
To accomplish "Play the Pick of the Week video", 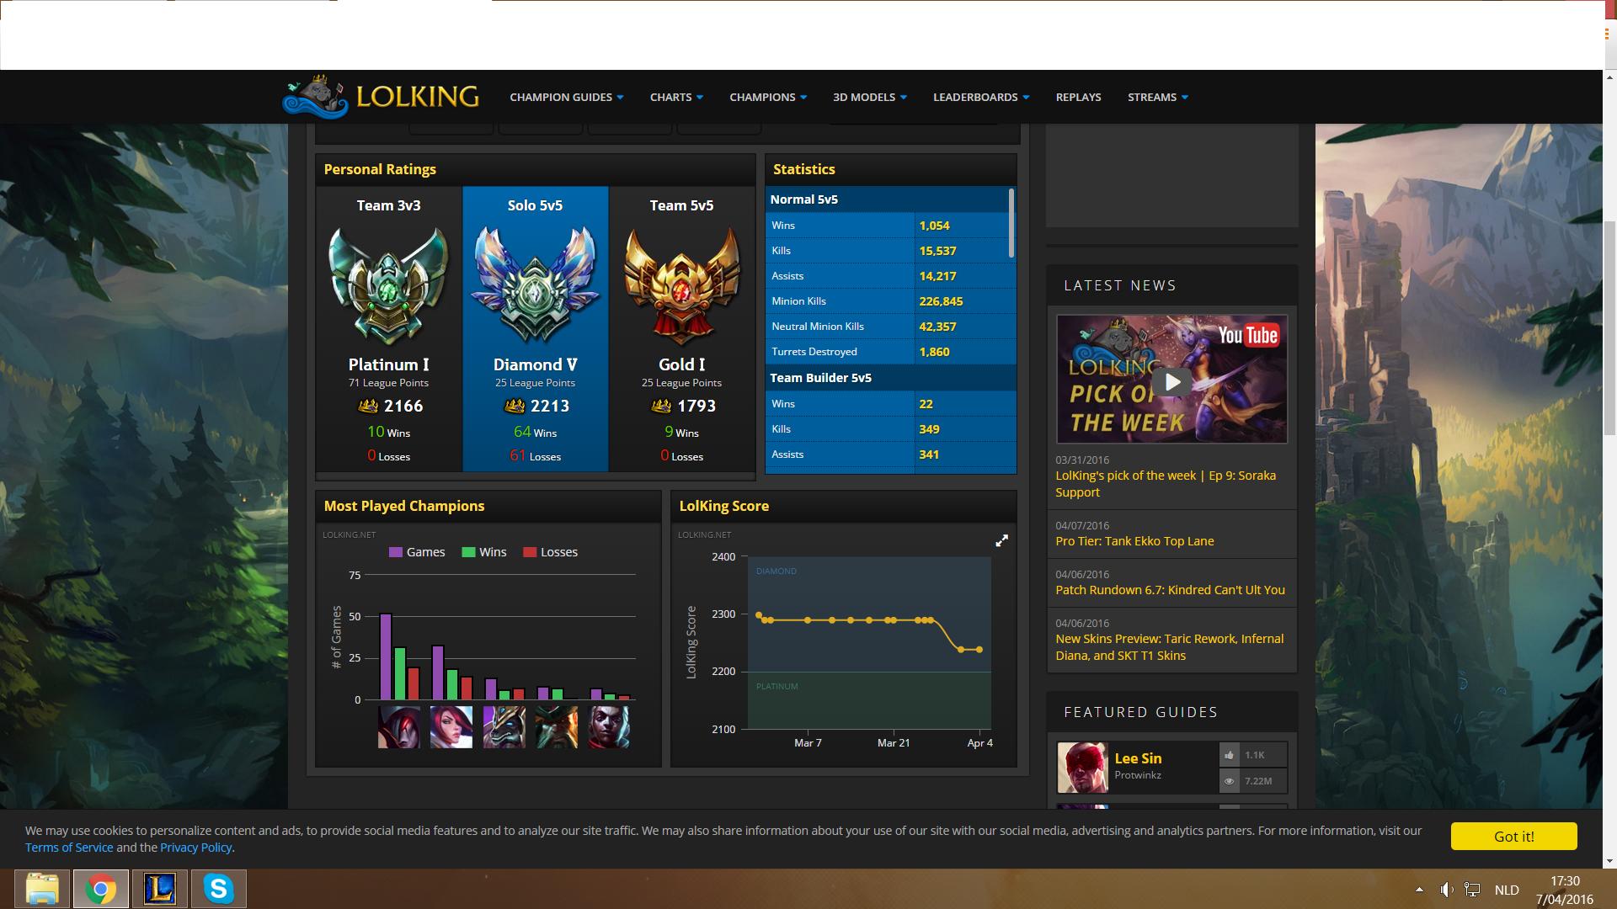I will click(1171, 381).
